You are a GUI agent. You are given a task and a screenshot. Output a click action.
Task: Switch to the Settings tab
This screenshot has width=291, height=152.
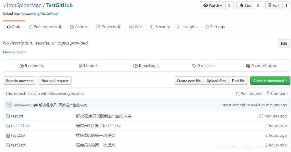(x=215, y=27)
